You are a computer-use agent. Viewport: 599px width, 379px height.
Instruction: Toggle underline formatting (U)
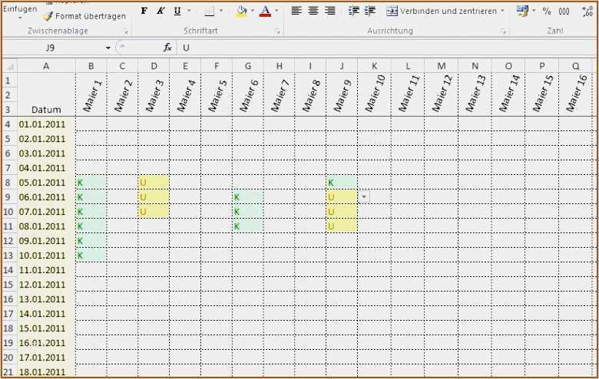point(177,11)
